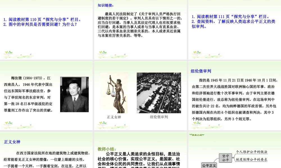
Task: Click the 教师小结 heading
Action: tap(107, 149)
